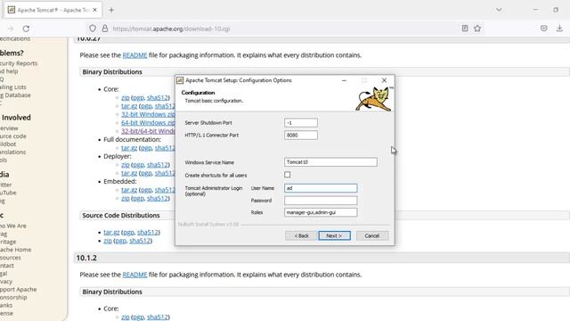
Task: Open the list all tabs chevron
Action: (499, 10)
